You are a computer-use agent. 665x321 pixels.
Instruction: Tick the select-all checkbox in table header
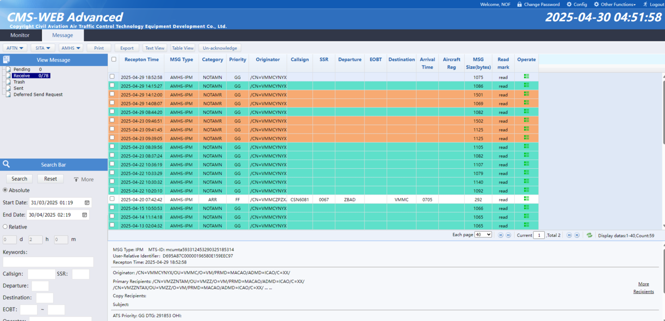point(114,59)
